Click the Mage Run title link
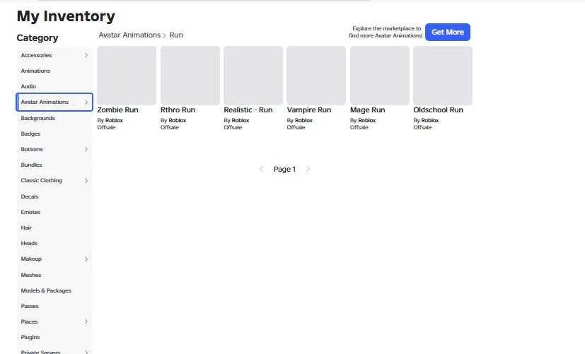This screenshot has width=585, height=354. 368,110
